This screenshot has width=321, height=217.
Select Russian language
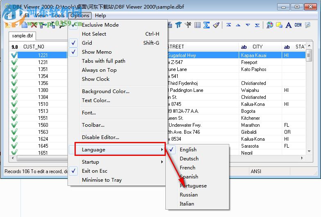[x=197, y=194]
